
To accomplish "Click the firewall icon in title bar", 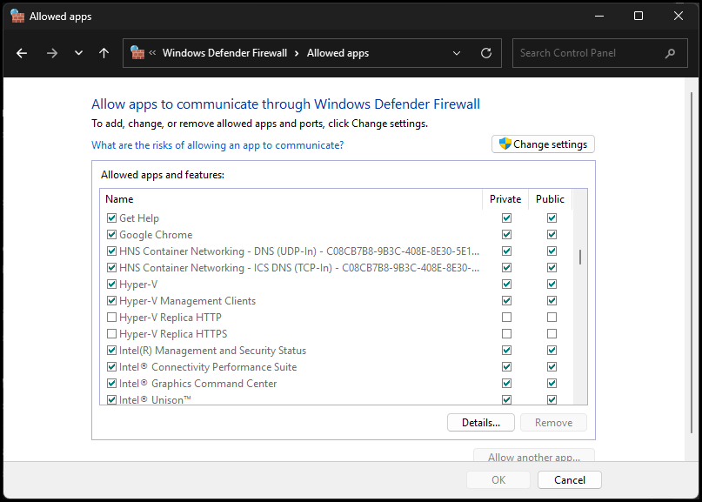I will pos(17,16).
